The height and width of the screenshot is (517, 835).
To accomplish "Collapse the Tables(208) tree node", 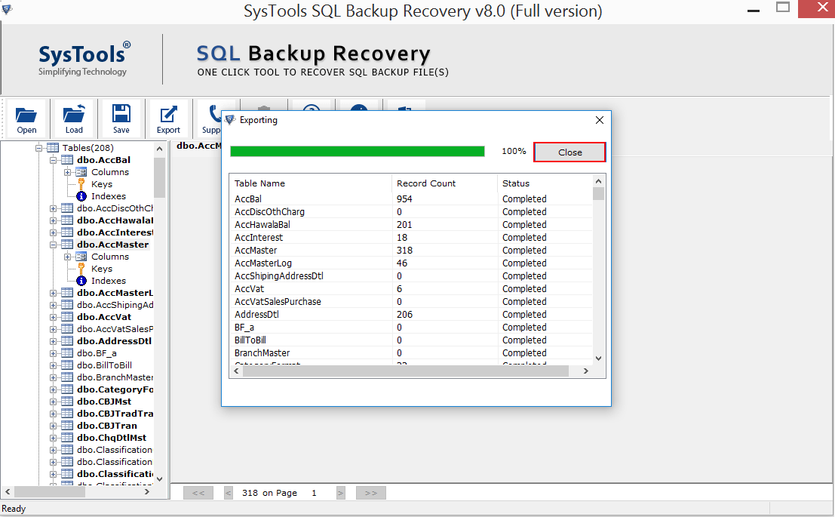I will coord(38,148).
